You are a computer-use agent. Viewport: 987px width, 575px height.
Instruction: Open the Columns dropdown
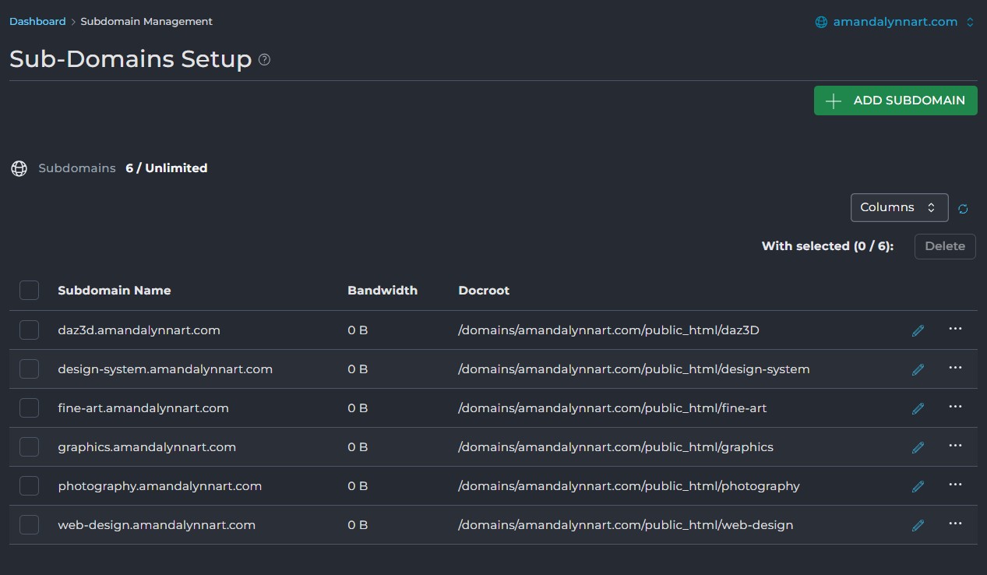(898, 208)
